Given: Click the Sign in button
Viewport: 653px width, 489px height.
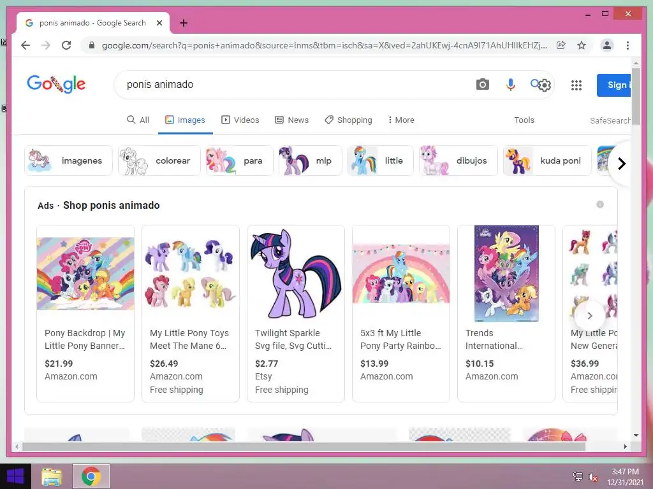Looking at the screenshot, I should 614,85.
